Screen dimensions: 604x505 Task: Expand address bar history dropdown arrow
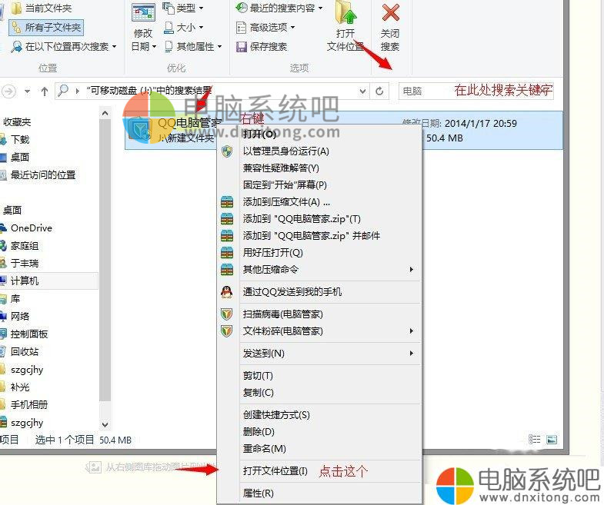[x=362, y=91]
